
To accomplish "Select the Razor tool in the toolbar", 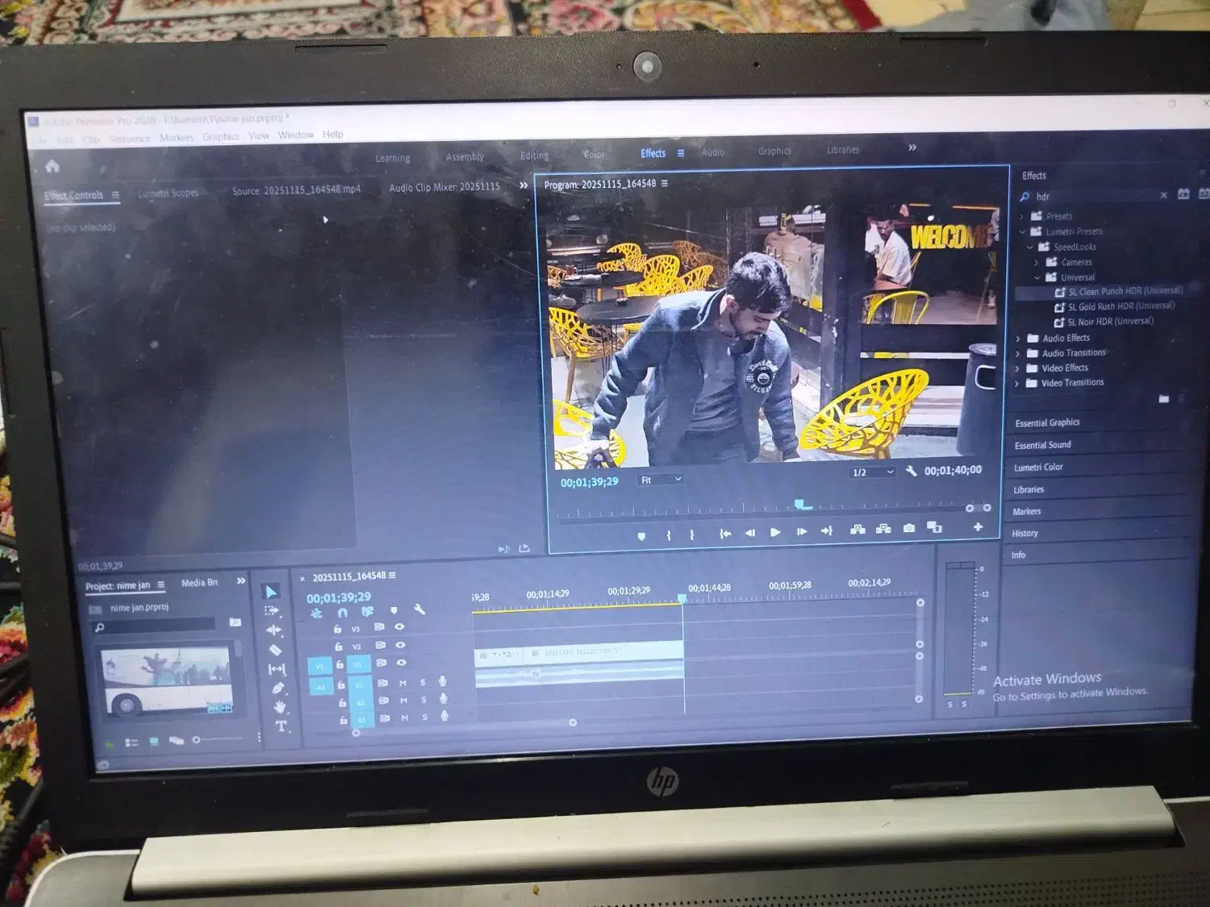I will (275, 650).
